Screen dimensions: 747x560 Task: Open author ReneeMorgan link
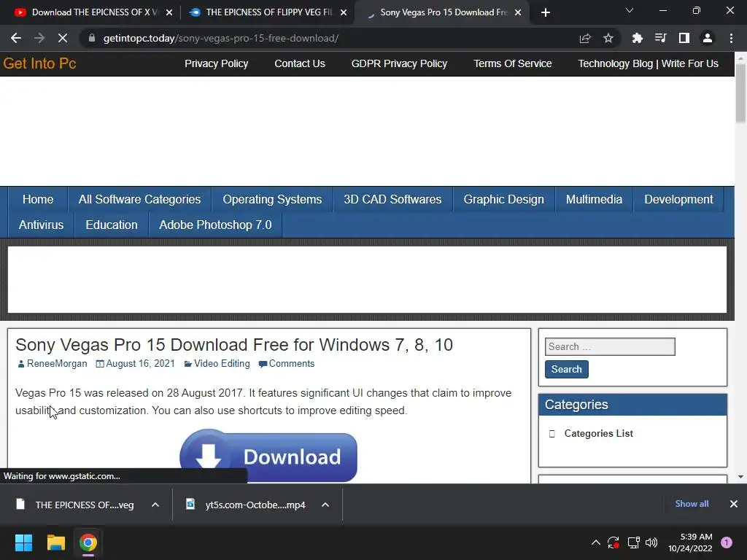coord(57,363)
